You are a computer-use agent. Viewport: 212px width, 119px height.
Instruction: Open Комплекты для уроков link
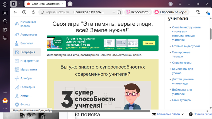[182, 71]
